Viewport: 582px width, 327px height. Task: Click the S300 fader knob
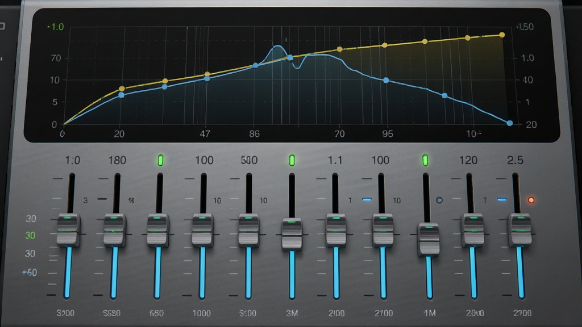pyautogui.click(x=68, y=230)
